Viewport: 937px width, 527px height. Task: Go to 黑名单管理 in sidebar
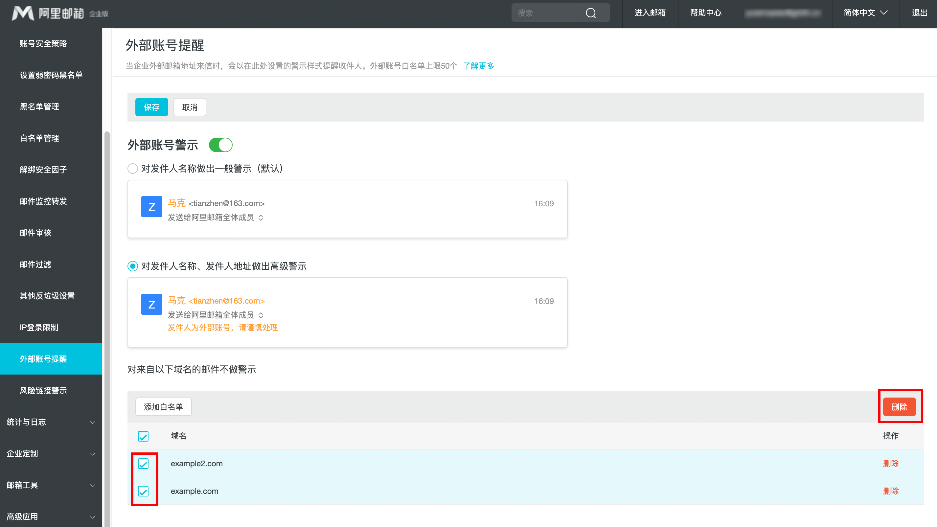pos(39,106)
